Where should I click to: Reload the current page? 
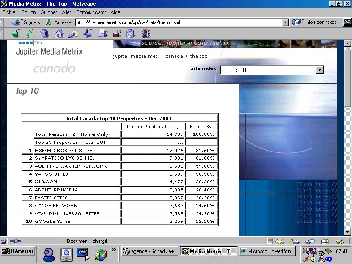(x=44, y=34)
